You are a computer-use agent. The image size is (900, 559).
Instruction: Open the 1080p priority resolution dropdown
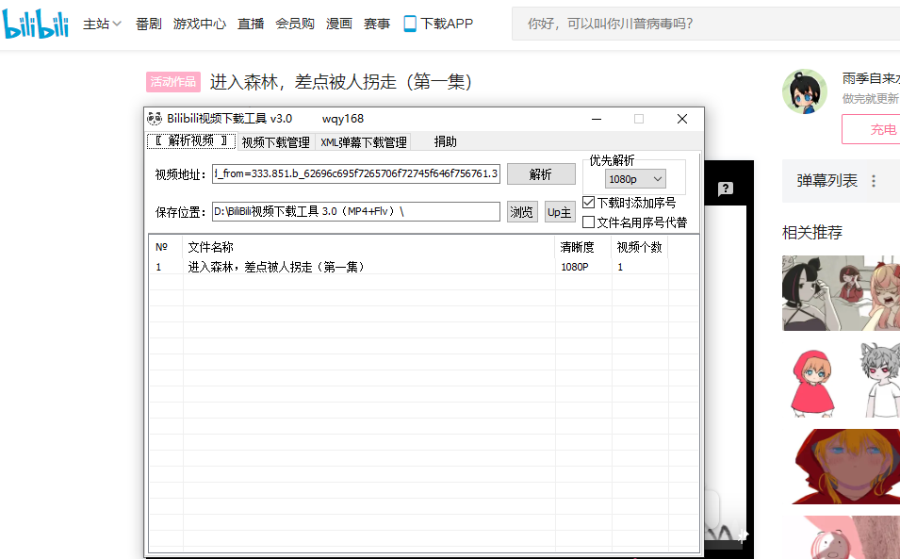tap(635, 179)
